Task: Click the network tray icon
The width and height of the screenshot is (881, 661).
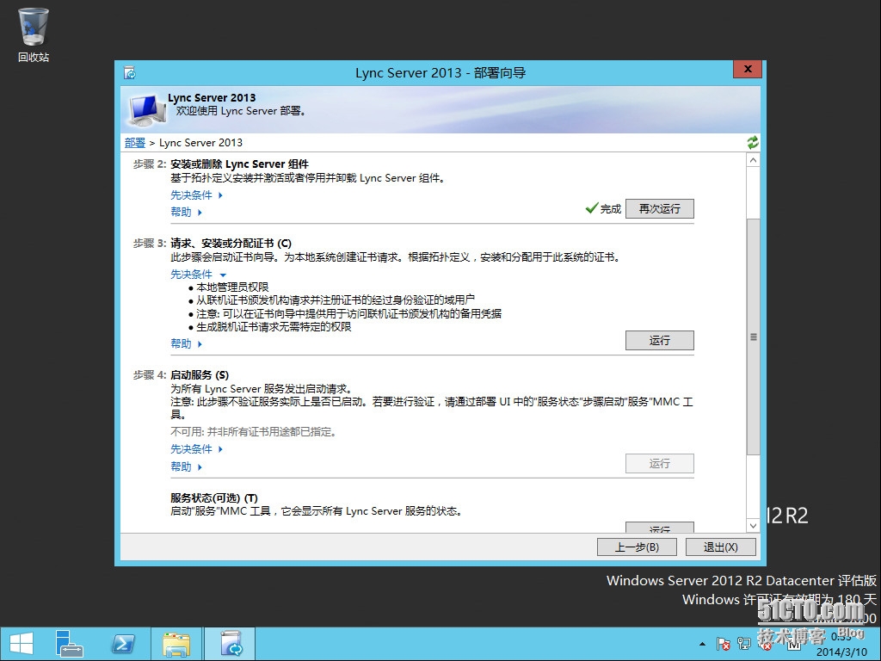Action: (744, 644)
